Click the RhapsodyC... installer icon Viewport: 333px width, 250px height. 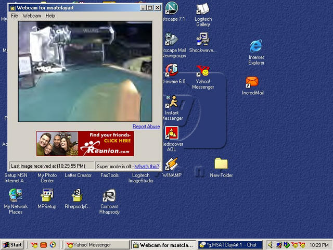78,195
